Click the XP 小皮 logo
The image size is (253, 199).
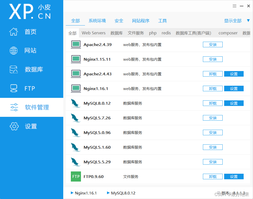point(30,12)
